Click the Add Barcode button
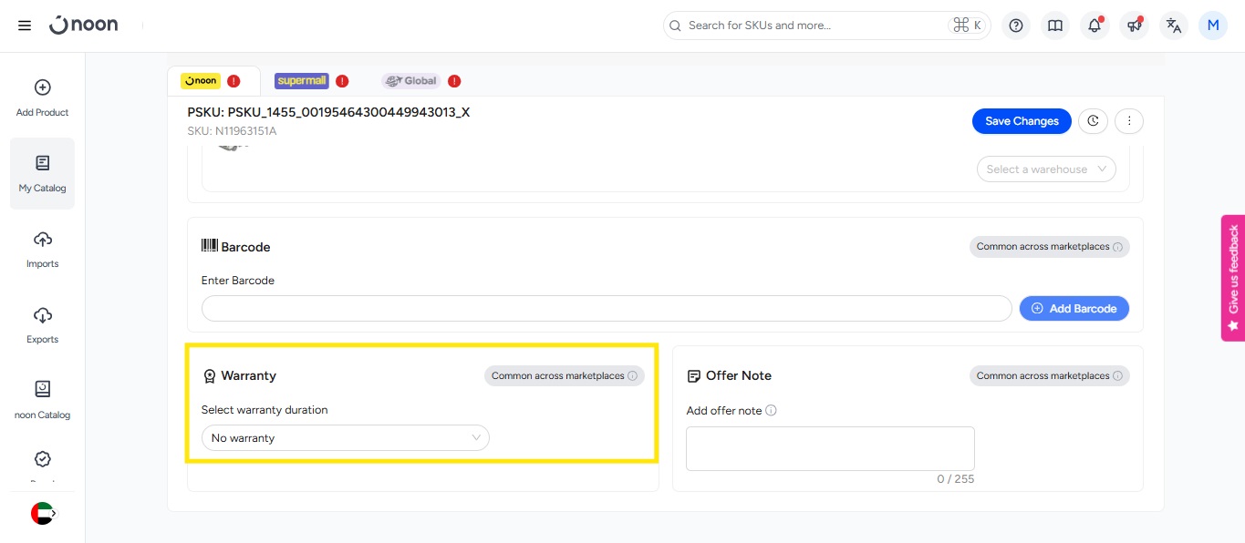 pyautogui.click(x=1074, y=309)
